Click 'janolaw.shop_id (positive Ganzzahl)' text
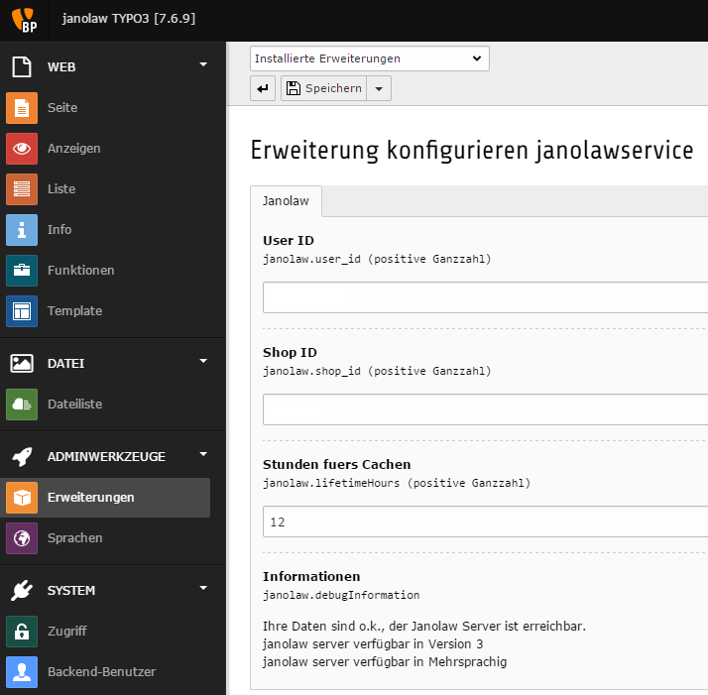This screenshot has height=695, width=708. coord(377,371)
